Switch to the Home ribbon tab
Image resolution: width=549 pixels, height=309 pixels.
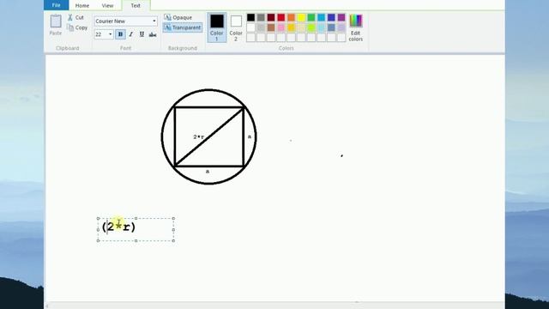point(82,6)
